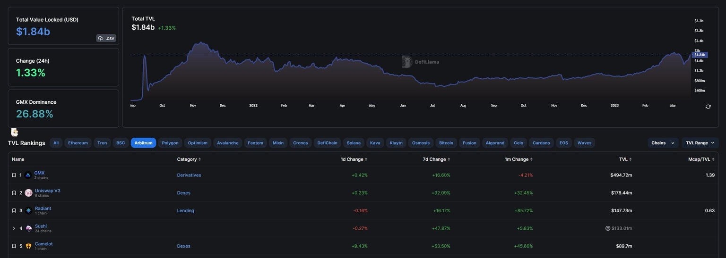Click the Radiant protocol logo
Screen dimensions: 726x258
[x=28, y=211]
